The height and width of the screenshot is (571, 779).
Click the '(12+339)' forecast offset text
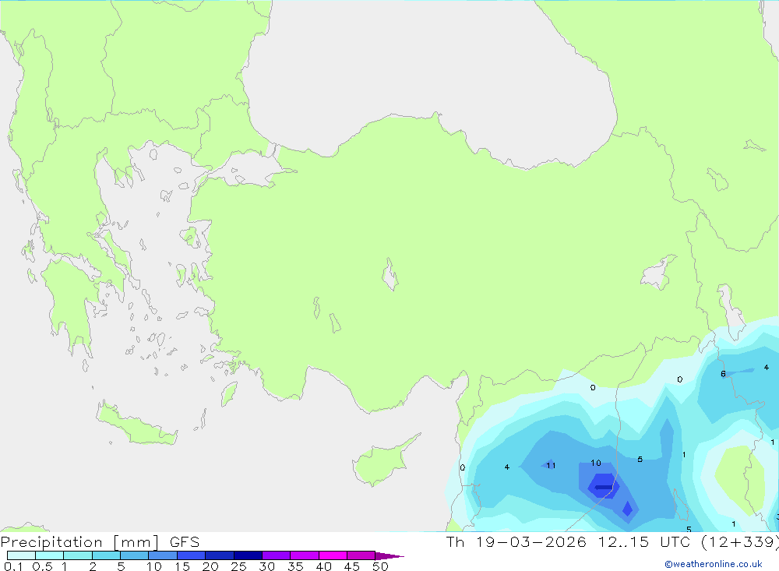pos(740,541)
